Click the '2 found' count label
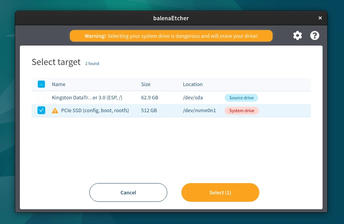 tap(92, 63)
